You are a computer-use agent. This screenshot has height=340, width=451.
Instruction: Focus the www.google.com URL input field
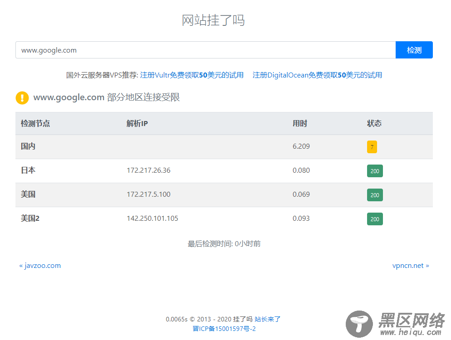[206, 50]
